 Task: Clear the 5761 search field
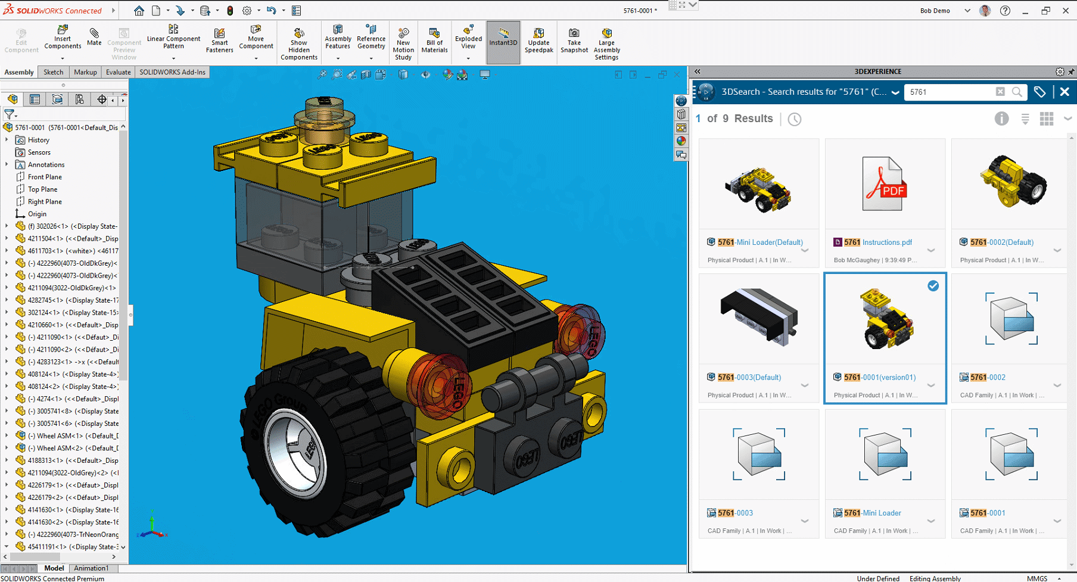[1000, 92]
